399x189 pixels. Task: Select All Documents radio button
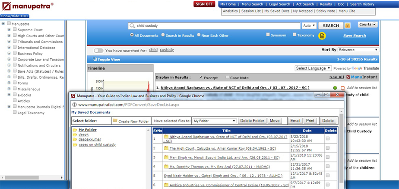(x=132, y=35)
